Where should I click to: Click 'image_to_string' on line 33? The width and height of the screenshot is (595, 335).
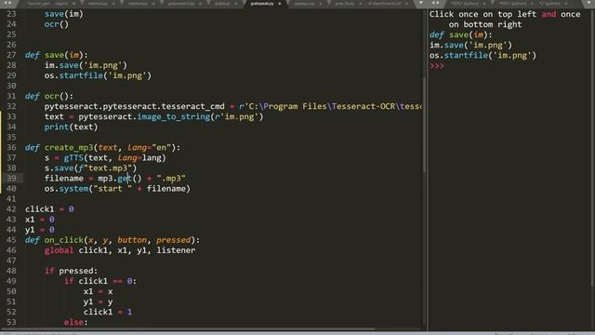[174, 116]
